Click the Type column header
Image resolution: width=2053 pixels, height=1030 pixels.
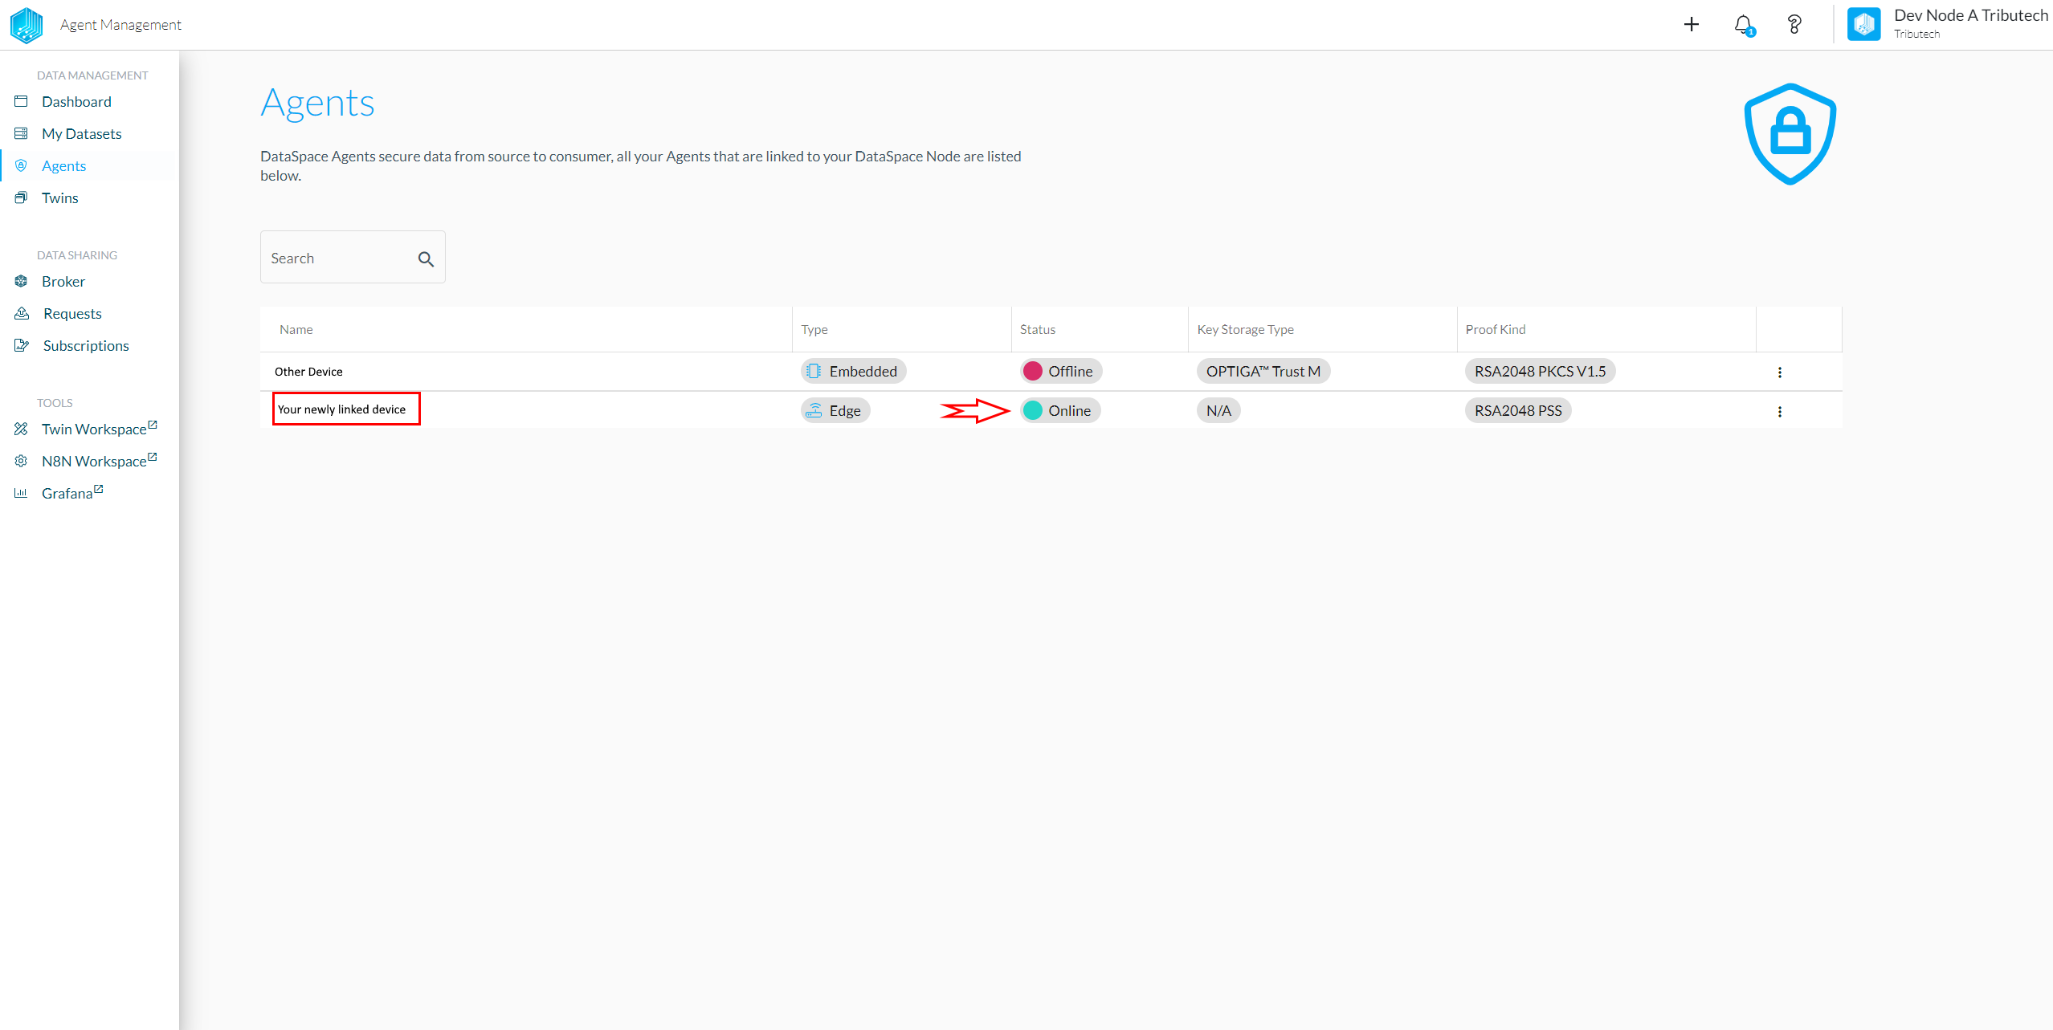tap(814, 329)
